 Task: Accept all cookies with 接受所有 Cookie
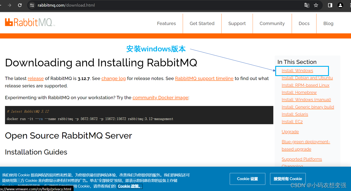click(x=288, y=179)
